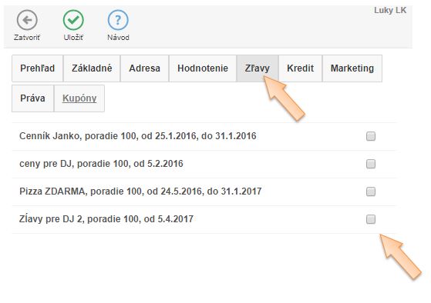Click the Kupóny link tab
The image size is (431, 303).
(x=79, y=98)
